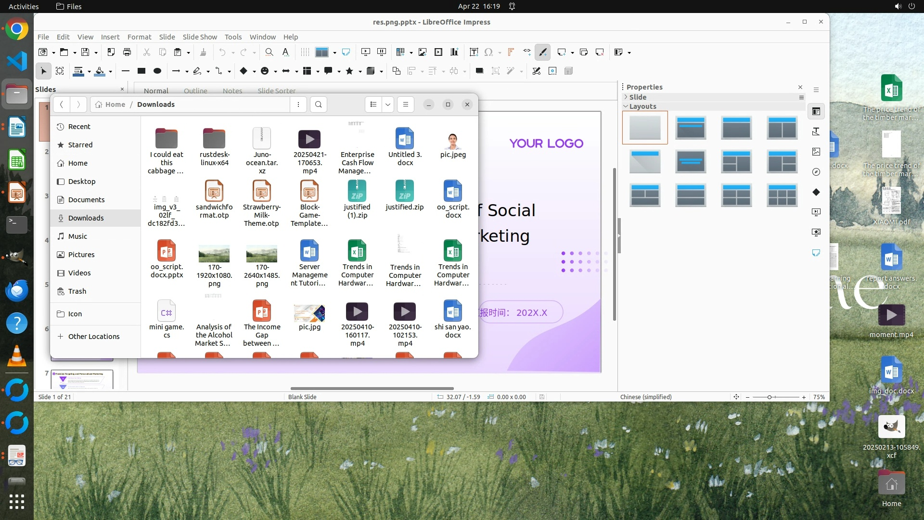Open the search button in Files window
Screen dimensions: 924x520
click(319, 104)
